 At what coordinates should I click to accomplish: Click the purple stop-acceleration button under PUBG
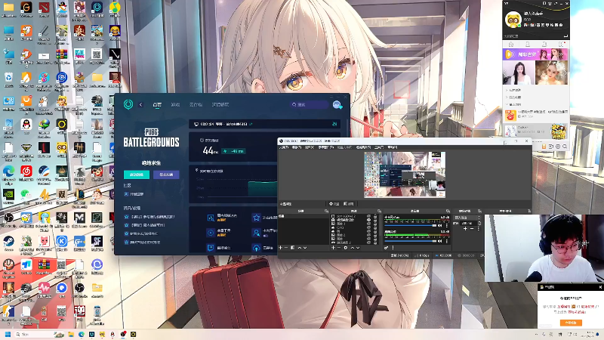coord(166,175)
